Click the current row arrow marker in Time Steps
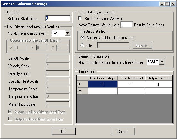Image resolution: width=177 pixels, height=139 pixels. point(79,84)
